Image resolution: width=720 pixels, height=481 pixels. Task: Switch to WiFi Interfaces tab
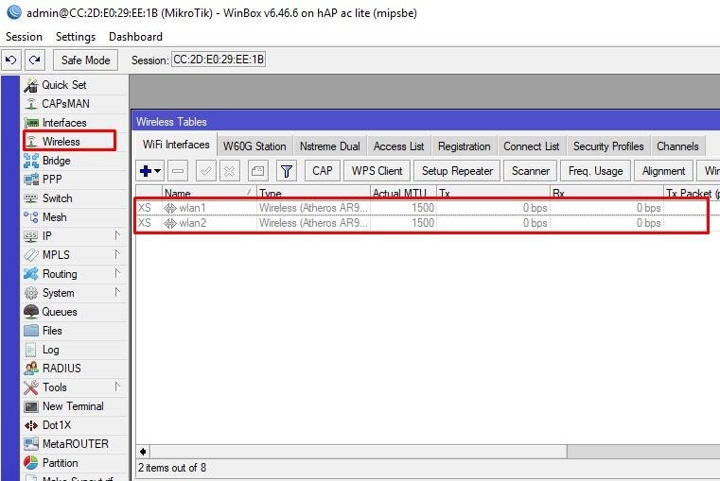click(x=176, y=145)
